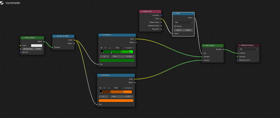Collapse the Object Info node arrow
This screenshot has height=118, width=280.
pyautogui.click(x=141, y=11)
